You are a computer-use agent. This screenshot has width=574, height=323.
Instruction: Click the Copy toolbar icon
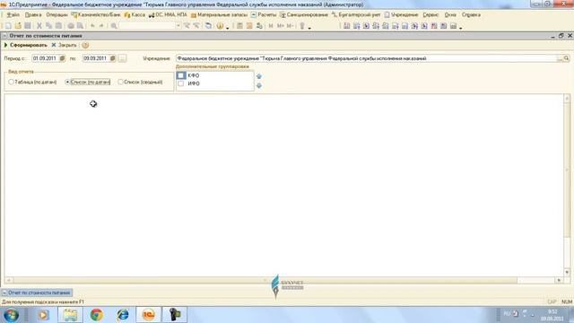coord(48,26)
